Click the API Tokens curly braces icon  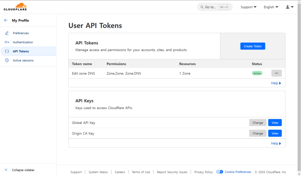7,51
